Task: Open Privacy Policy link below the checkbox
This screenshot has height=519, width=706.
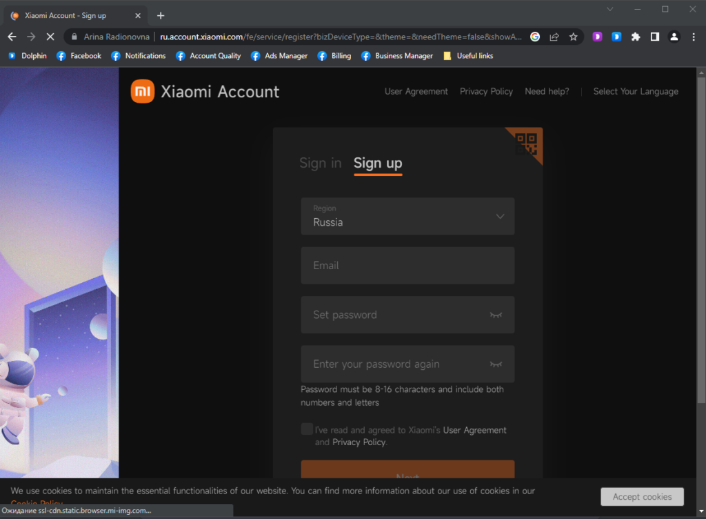Action: (x=359, y=442)
